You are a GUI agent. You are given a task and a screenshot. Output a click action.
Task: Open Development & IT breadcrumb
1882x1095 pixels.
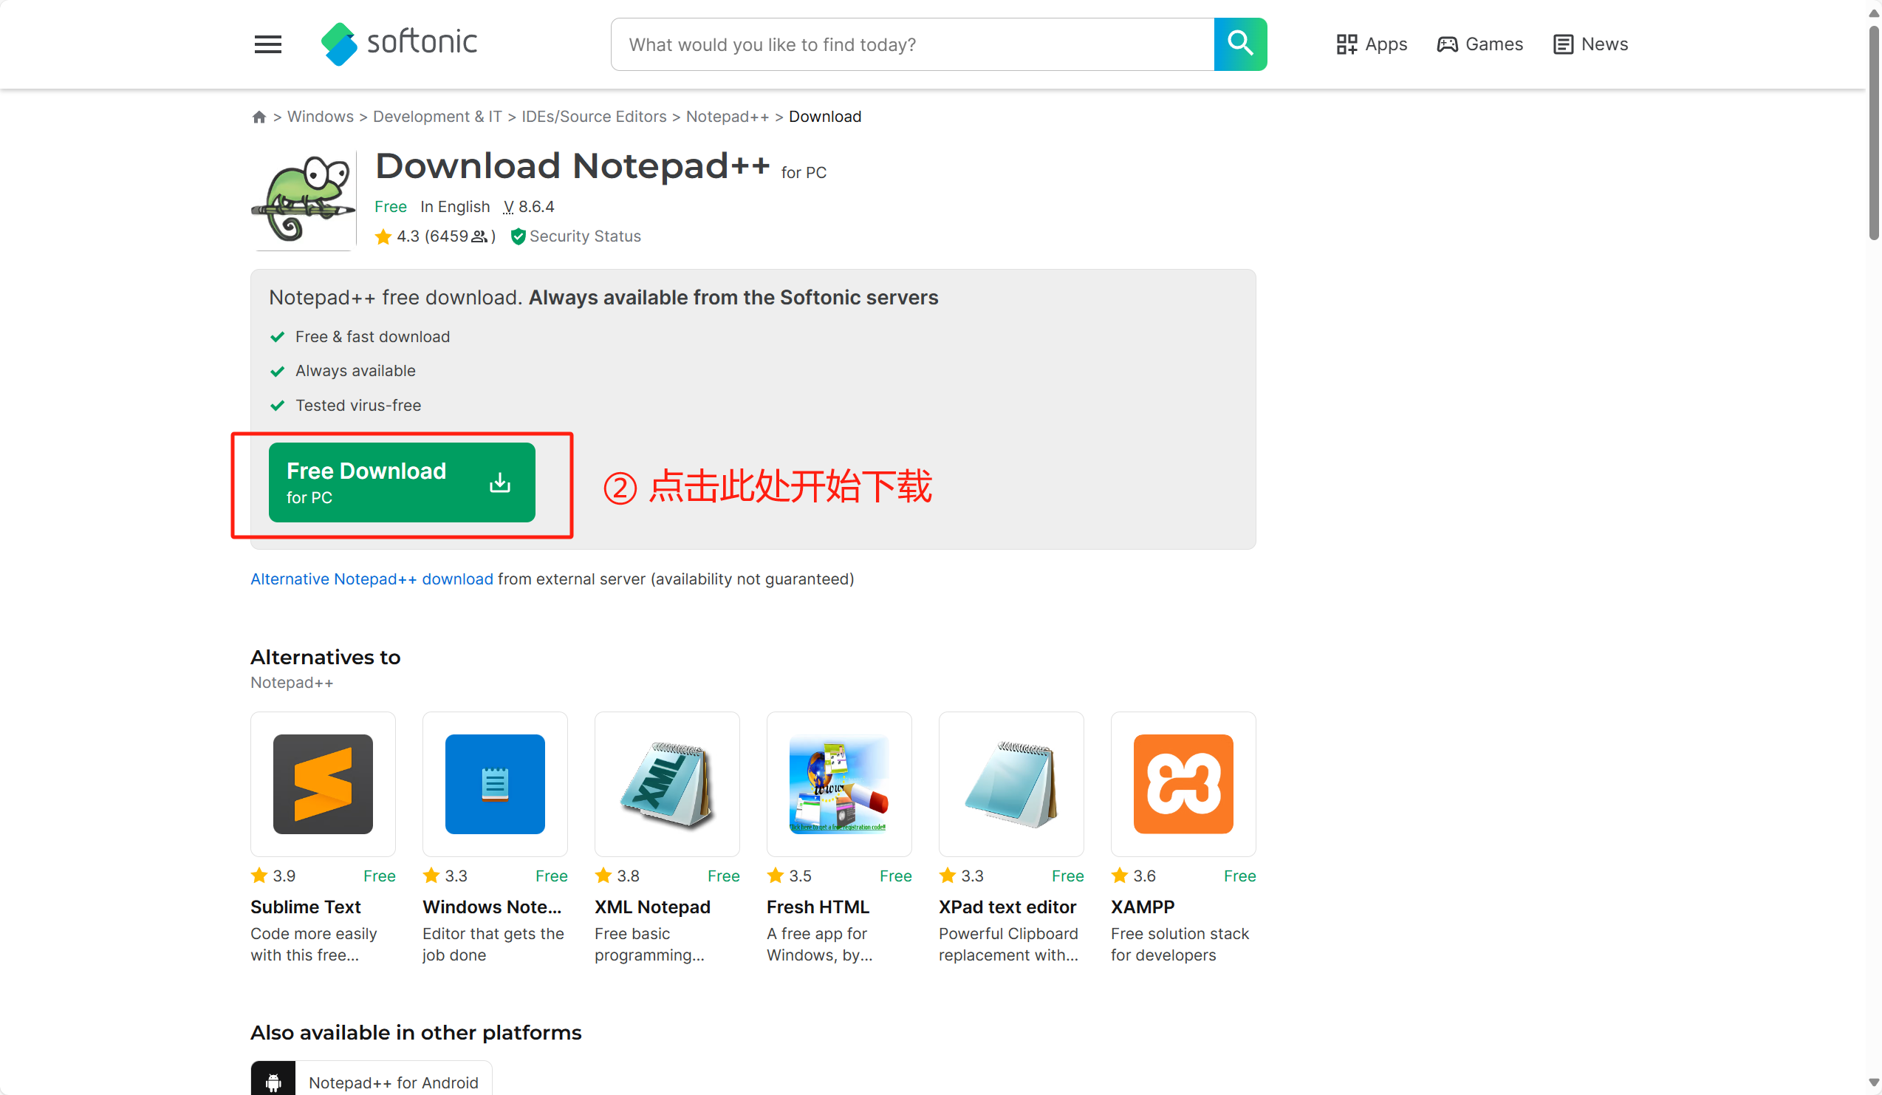(437, 117)
